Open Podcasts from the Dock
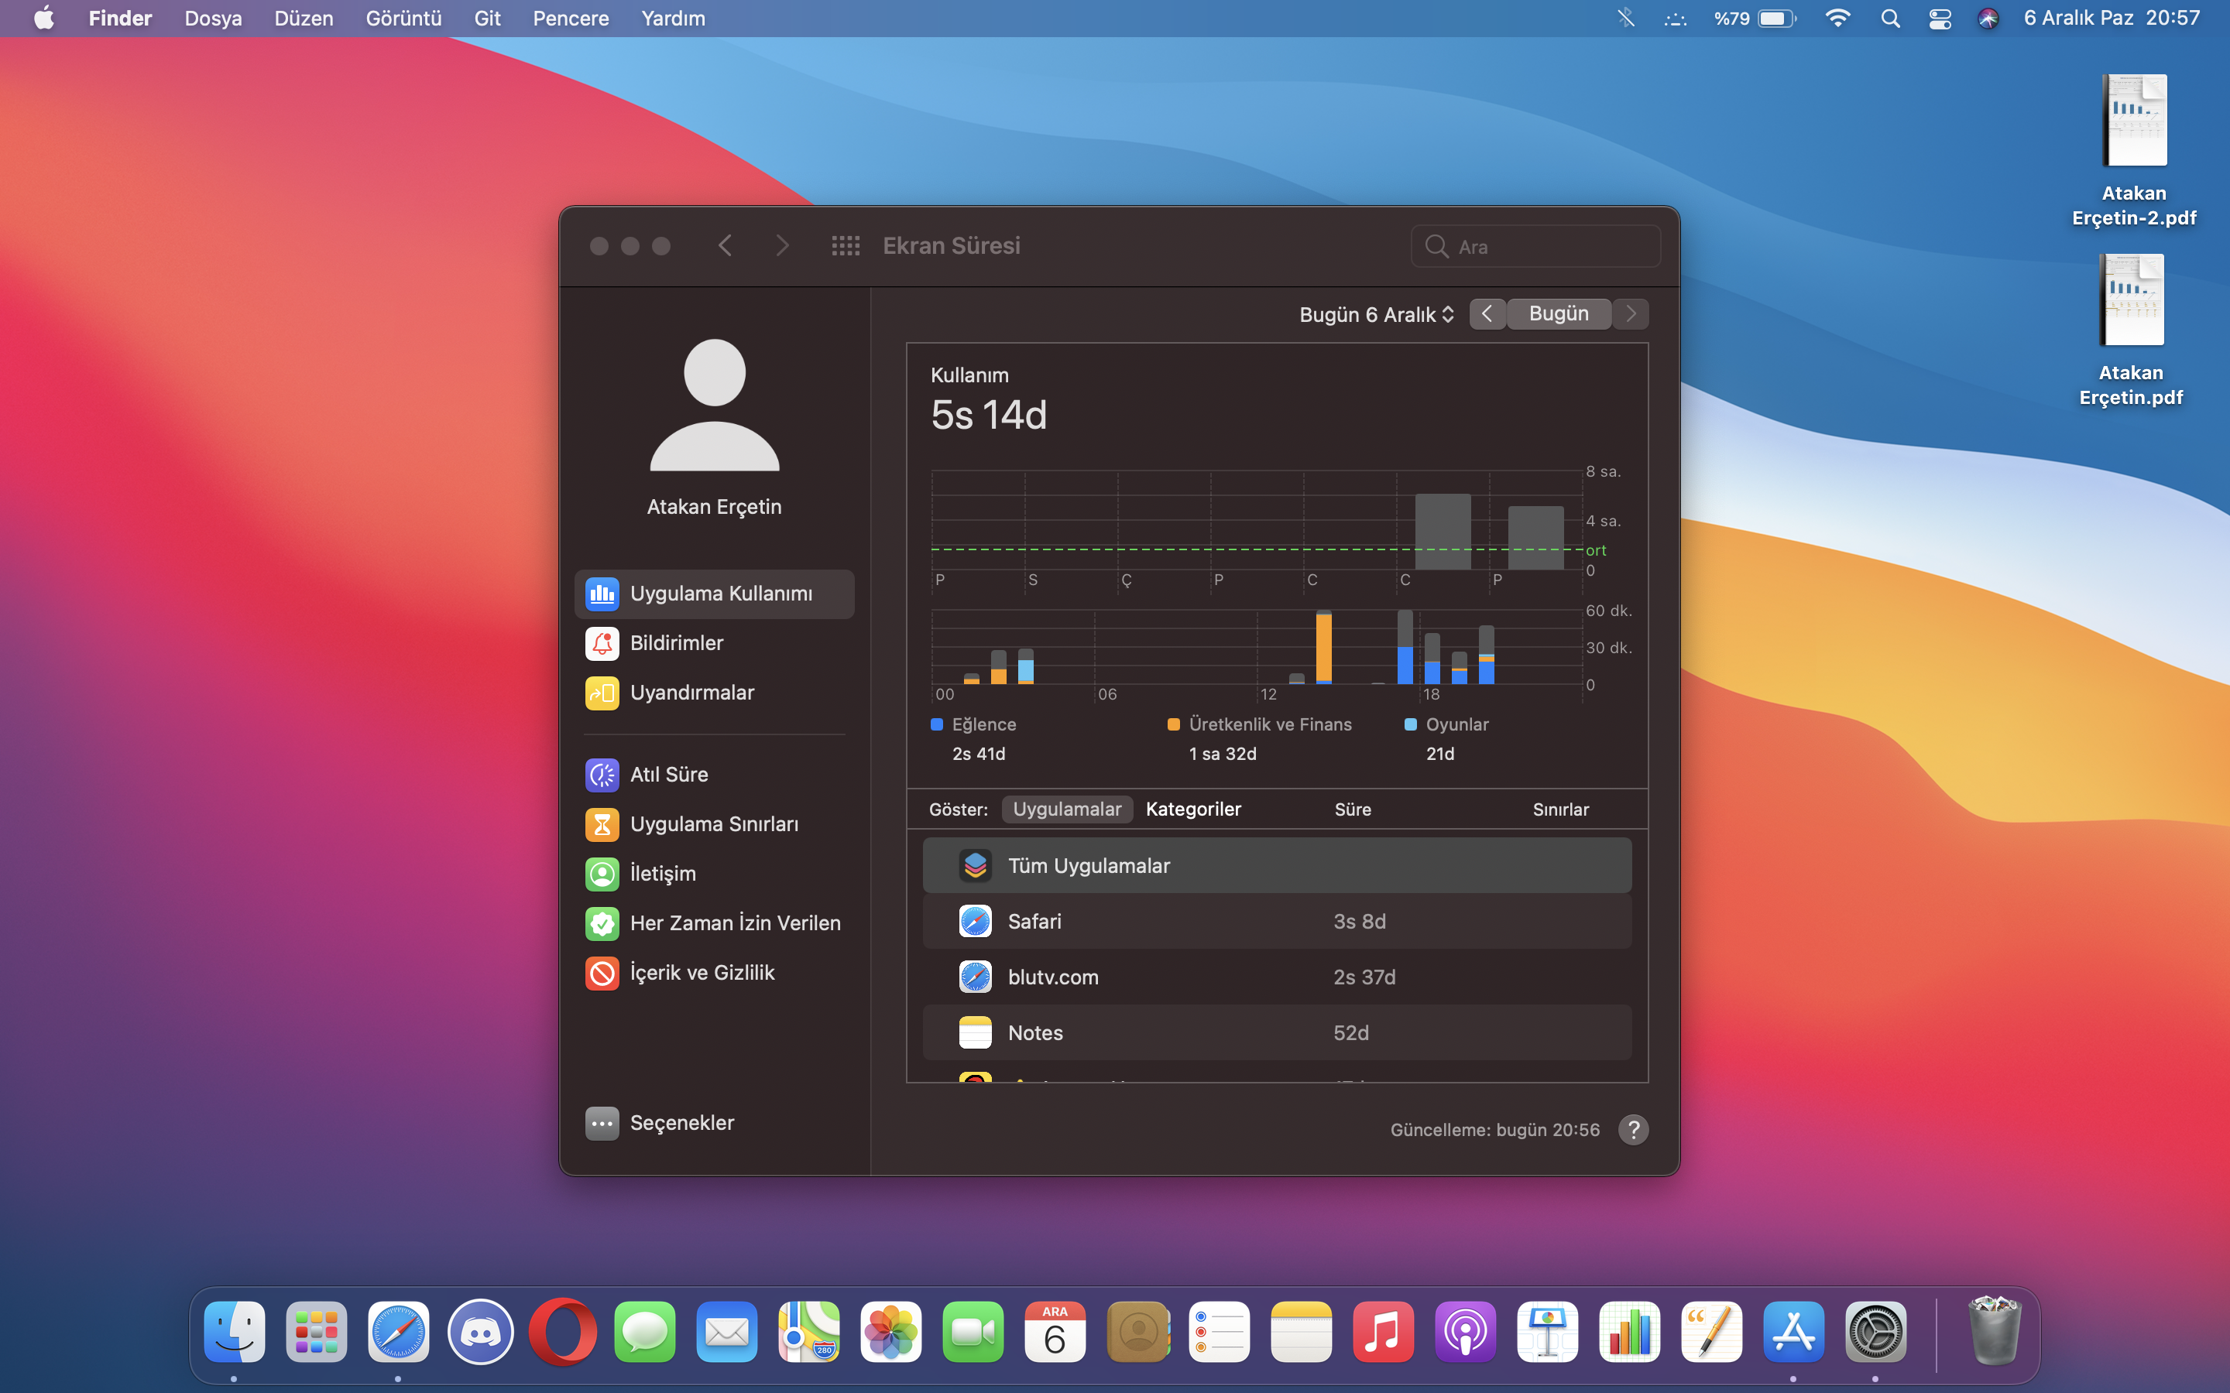2230x1393 pixels. [x=1465, y=1331]
